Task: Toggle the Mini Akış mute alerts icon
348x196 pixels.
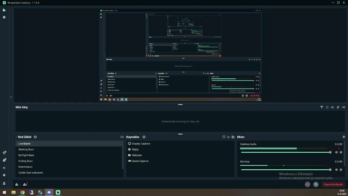Action: (338, 107)
